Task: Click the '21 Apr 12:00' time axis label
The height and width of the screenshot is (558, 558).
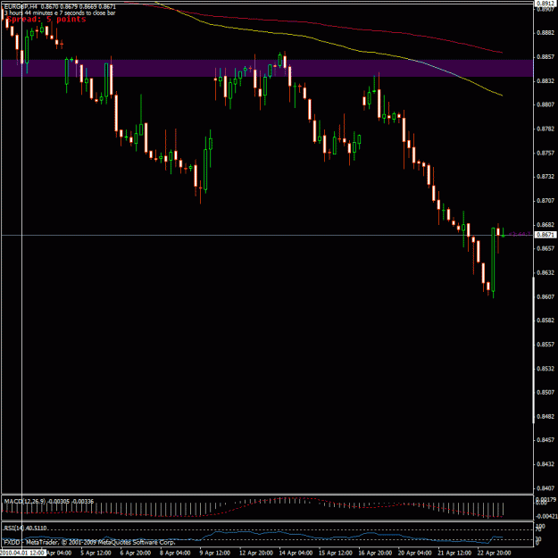Action: point(454,553)
